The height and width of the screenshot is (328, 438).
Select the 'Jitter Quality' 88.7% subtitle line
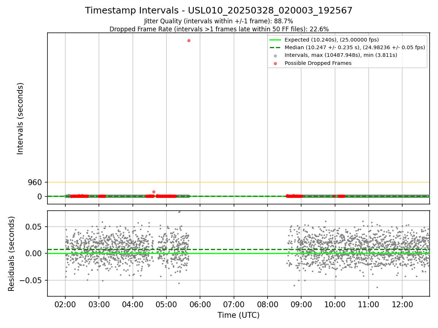click(219, 21)
